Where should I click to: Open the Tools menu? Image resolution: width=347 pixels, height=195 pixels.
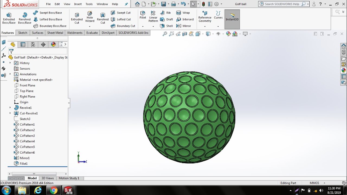[x=89, y=4]
